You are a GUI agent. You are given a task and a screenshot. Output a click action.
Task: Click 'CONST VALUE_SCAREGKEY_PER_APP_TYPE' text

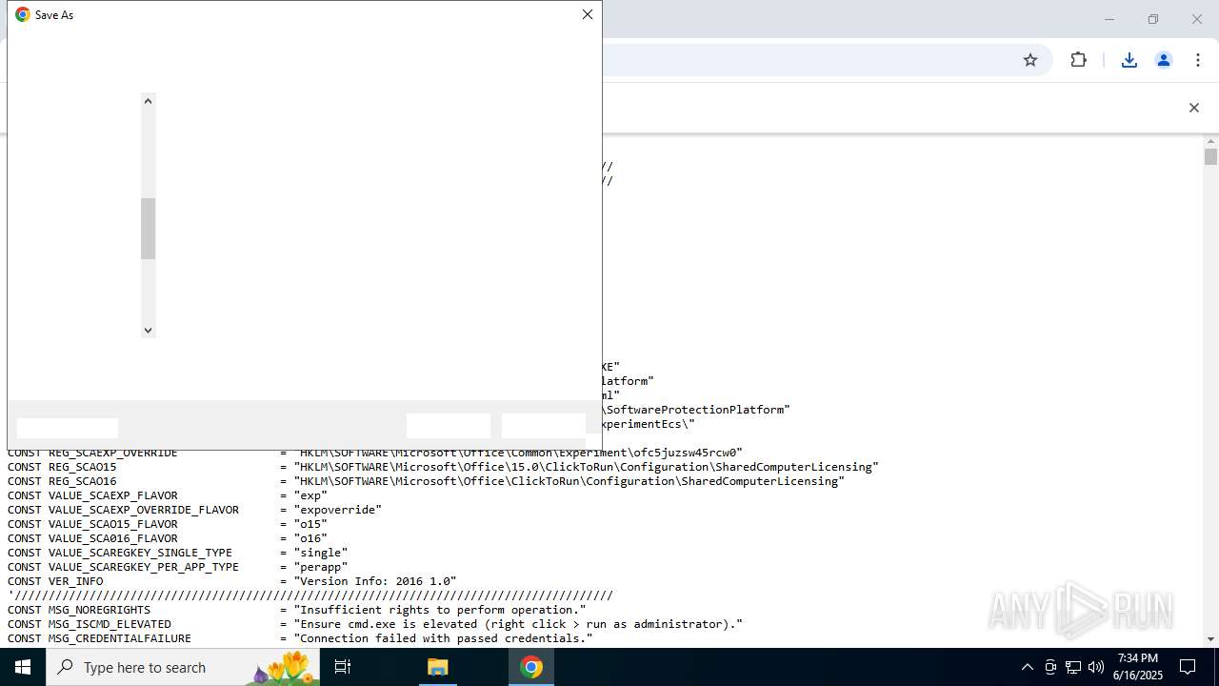123,567
